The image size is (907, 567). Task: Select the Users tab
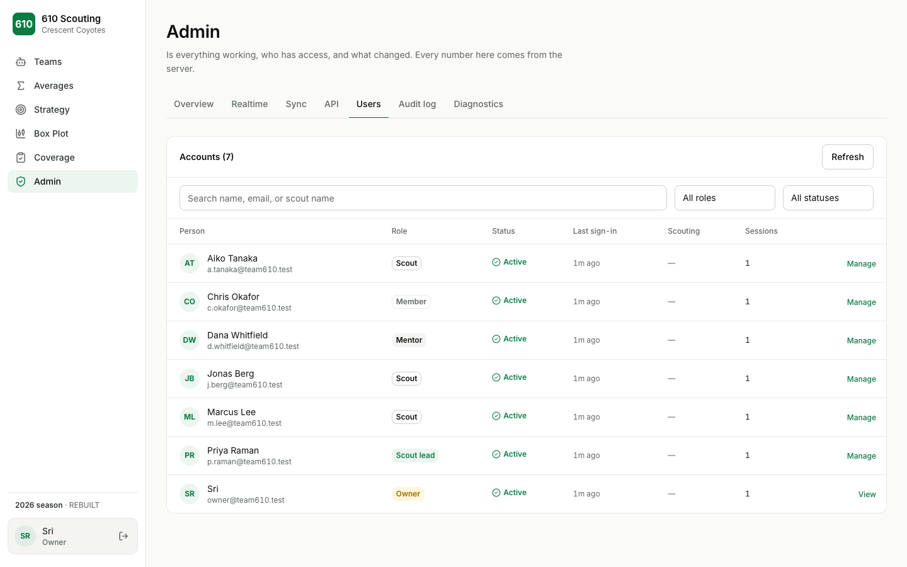[368, 104]
